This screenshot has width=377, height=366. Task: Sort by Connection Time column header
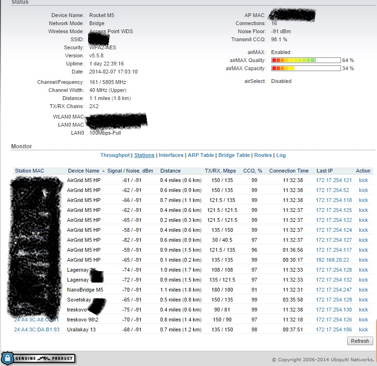[289, 171]
